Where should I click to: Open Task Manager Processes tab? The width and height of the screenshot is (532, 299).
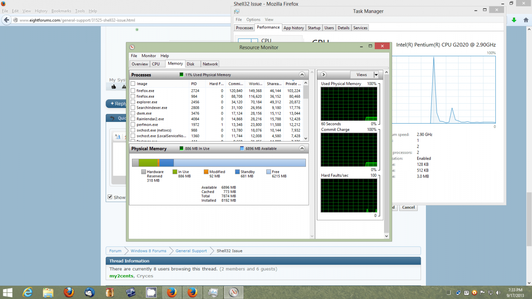244,28
